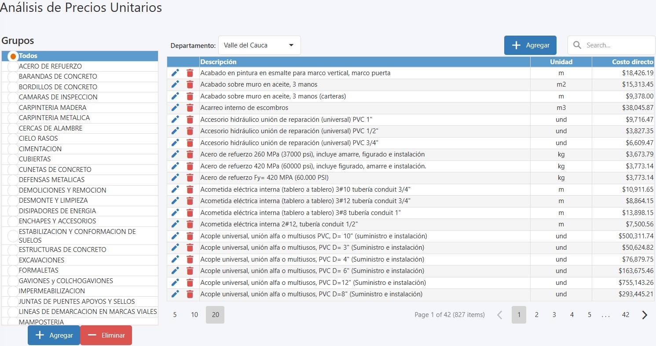The width and height of the screenshot is (656, 346).
Task: Choose the EXCAVACIONES group radio button
Action: point(13,260)
